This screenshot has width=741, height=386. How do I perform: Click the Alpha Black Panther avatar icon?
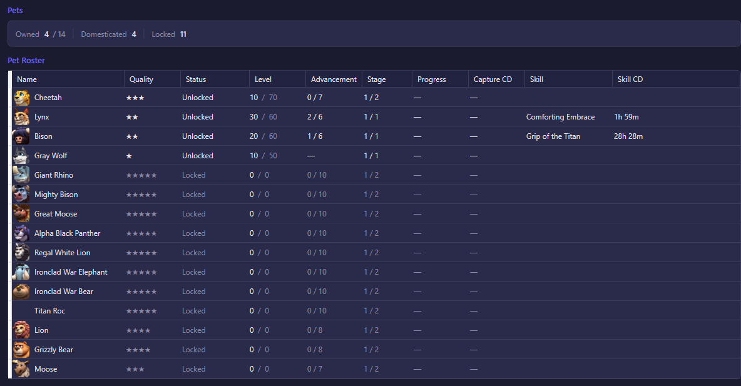tap(21, 233)
